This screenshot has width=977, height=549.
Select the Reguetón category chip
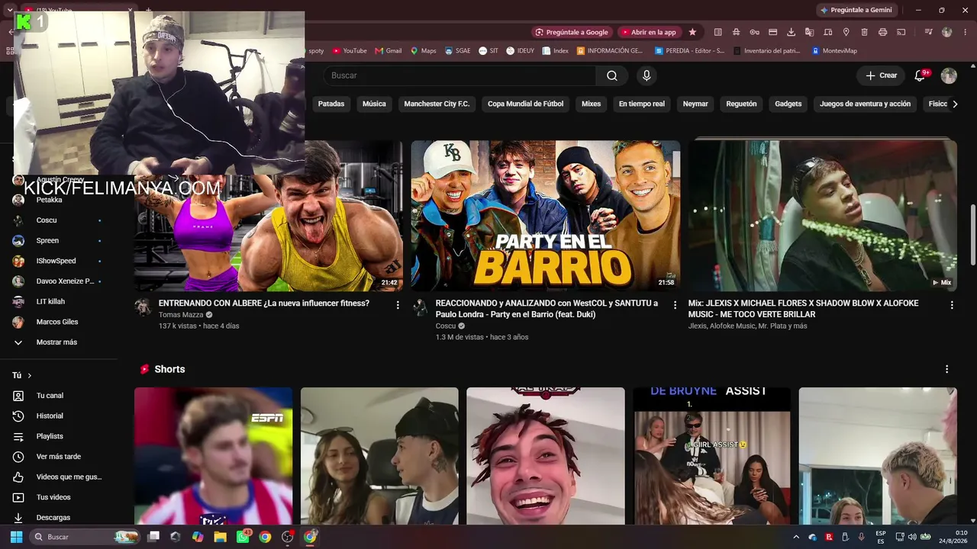[742, 104]
